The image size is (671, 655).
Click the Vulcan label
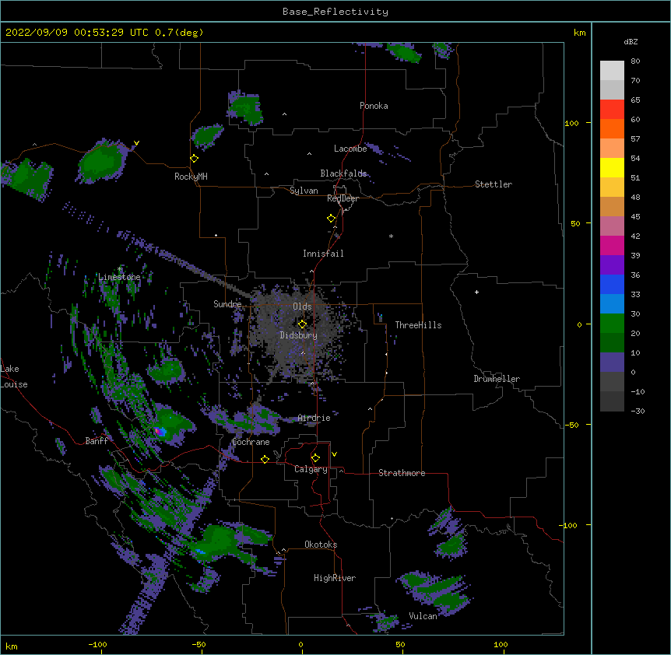[x=423, y=616]
